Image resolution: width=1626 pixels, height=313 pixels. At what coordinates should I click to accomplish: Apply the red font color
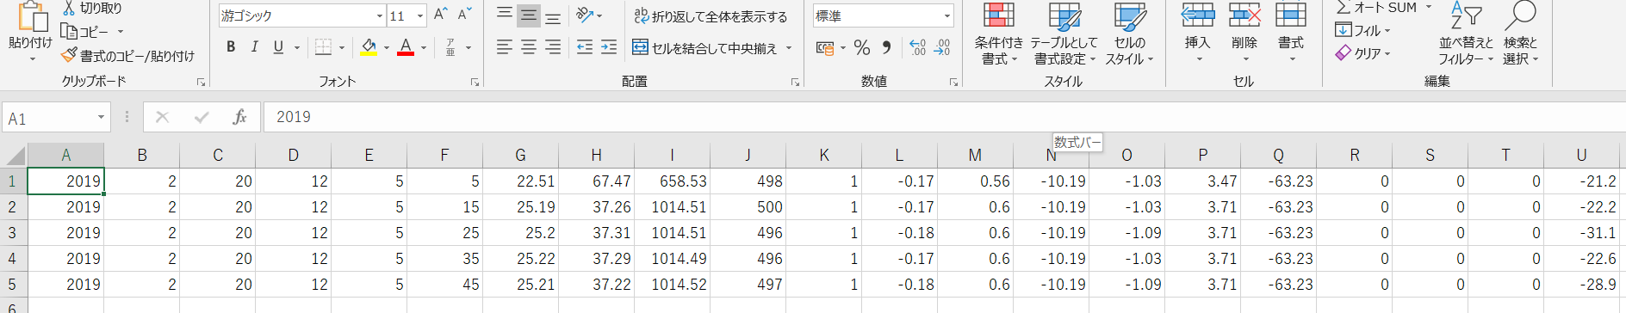coord(406,47)
